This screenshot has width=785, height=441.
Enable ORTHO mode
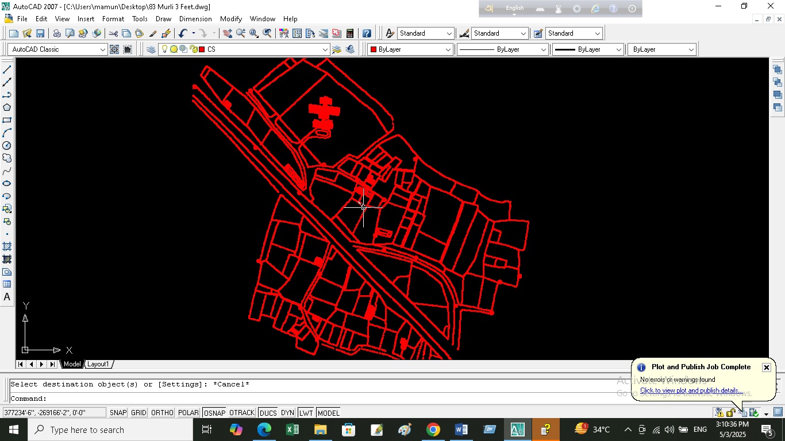point(163,413)
